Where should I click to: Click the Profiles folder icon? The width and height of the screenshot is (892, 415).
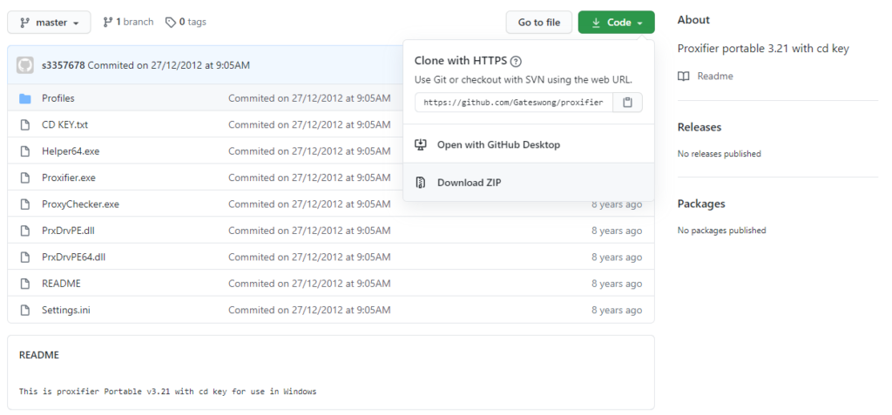tap(25, 98)
